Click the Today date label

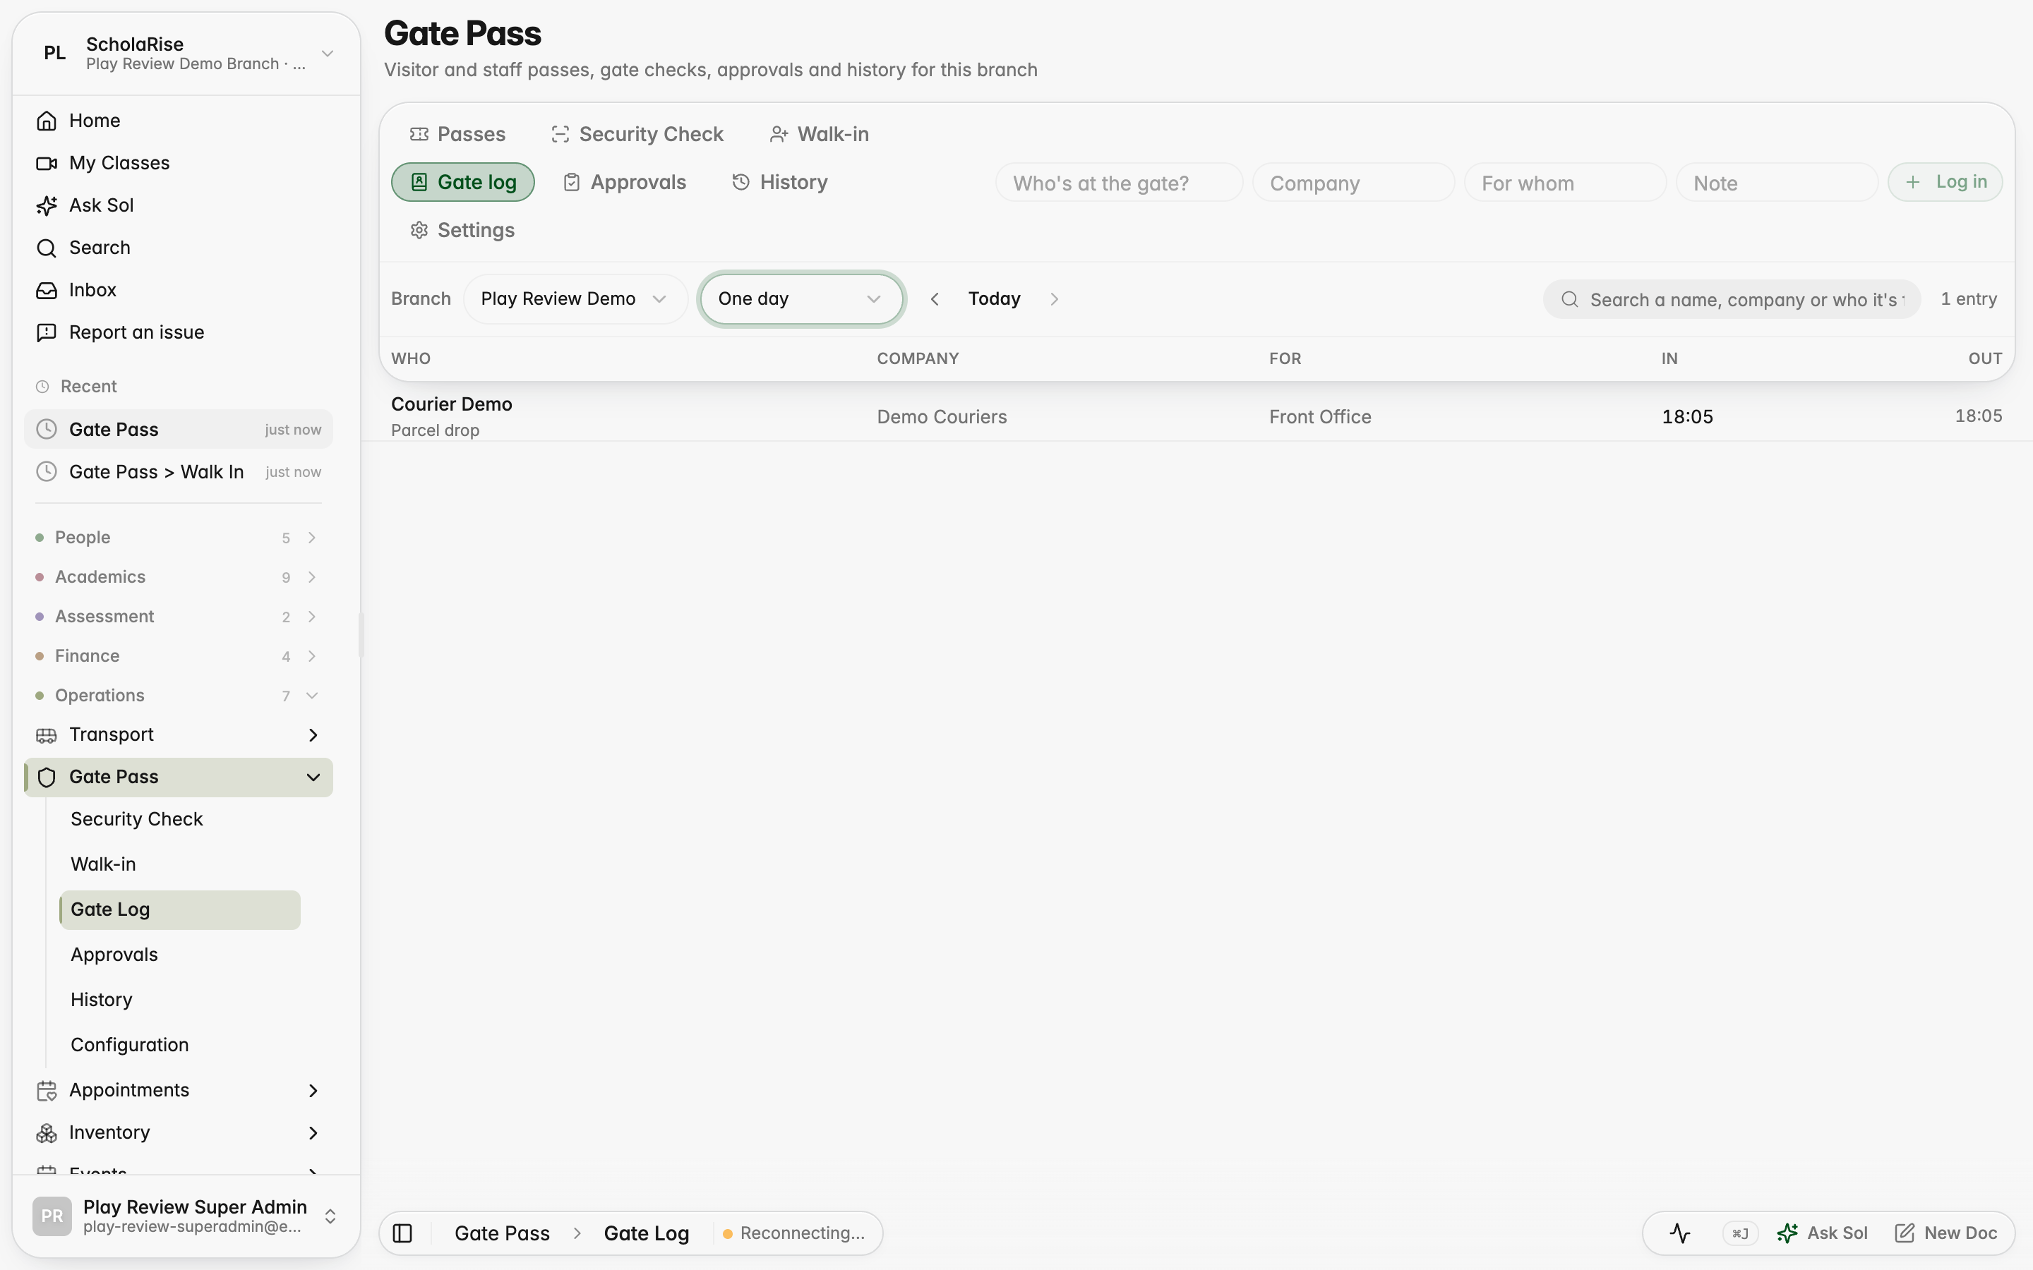(994, 299)
